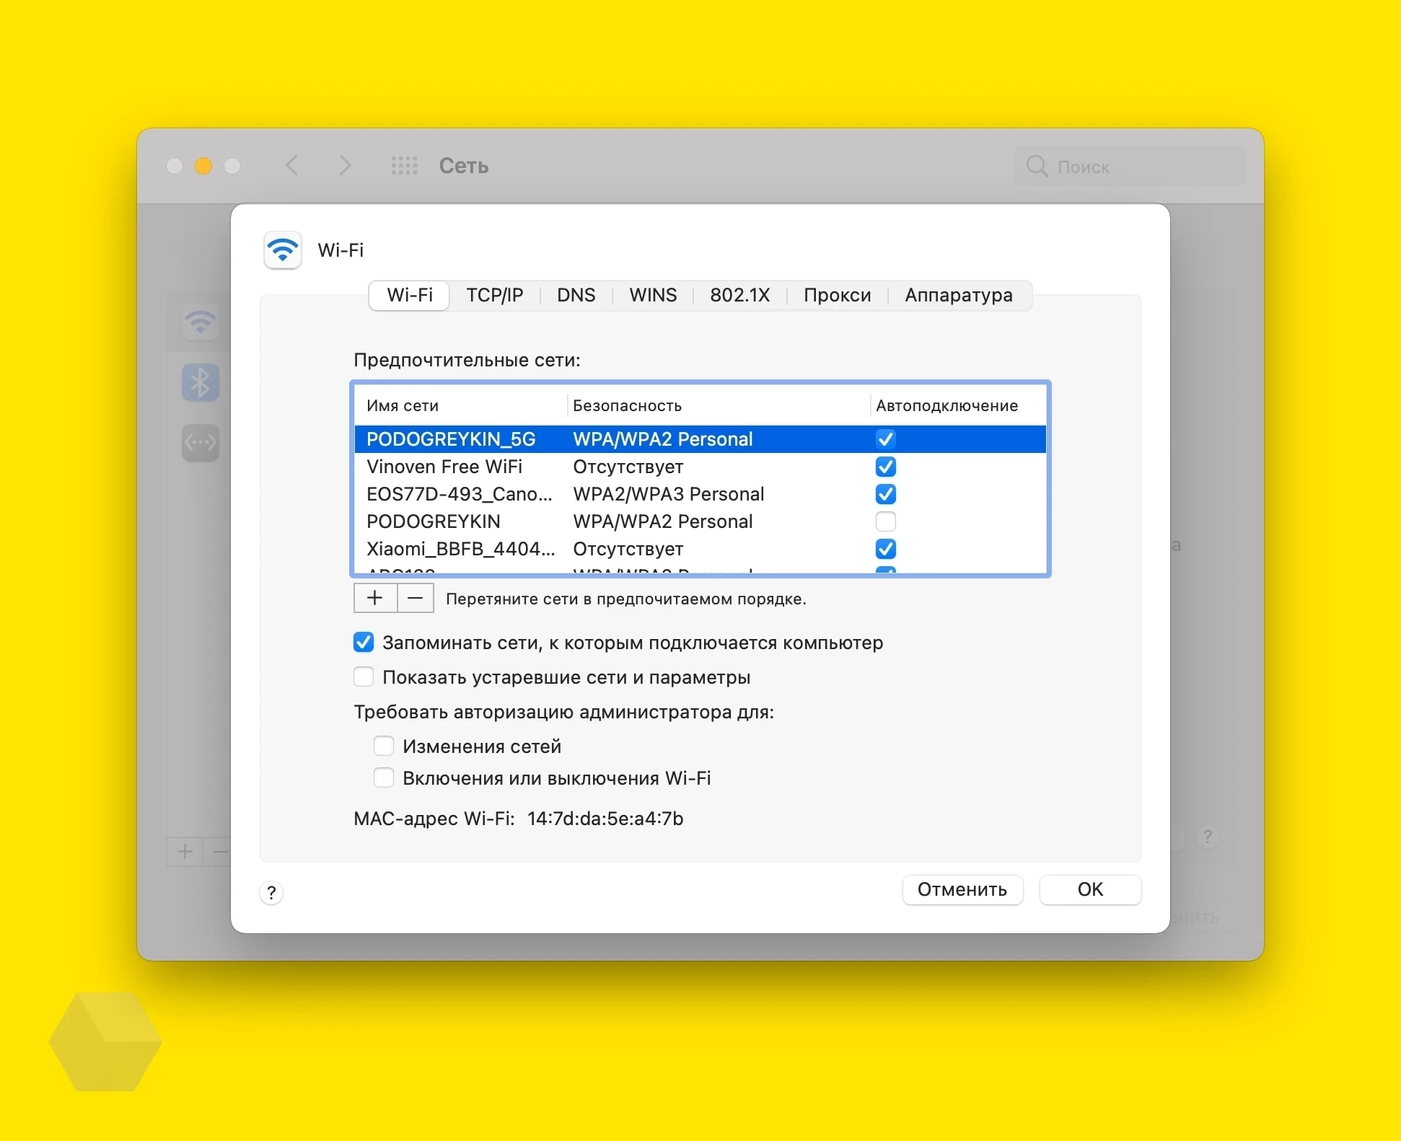
Task: Confirm with the OK button
Action: tap(1090, 889)
